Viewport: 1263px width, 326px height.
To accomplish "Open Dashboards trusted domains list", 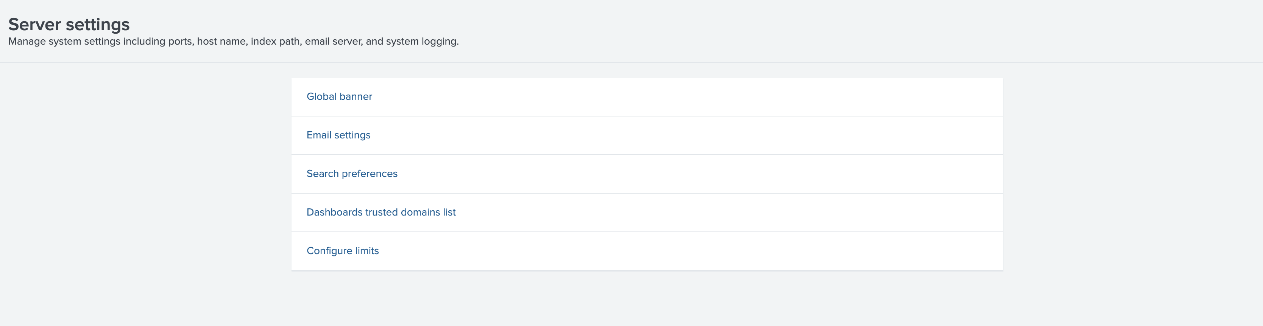I will 380,213.
